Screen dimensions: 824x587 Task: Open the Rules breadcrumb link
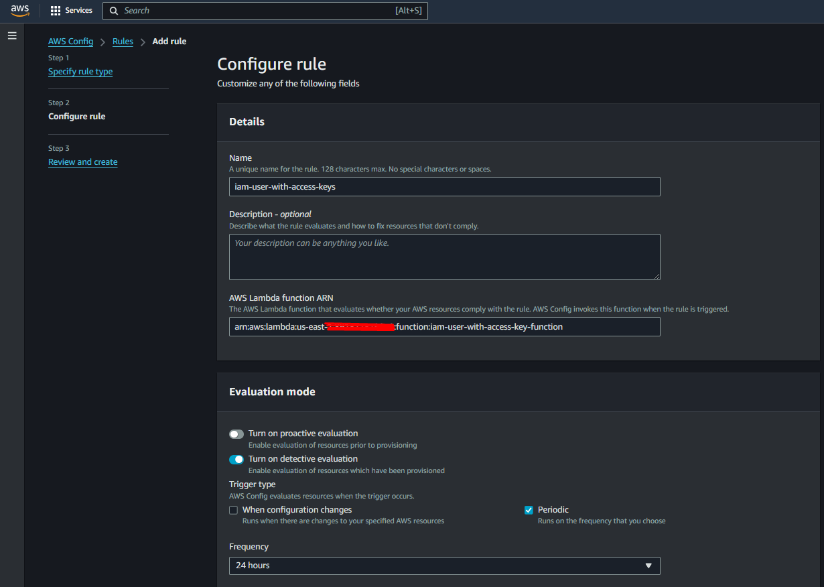[123, 42]
